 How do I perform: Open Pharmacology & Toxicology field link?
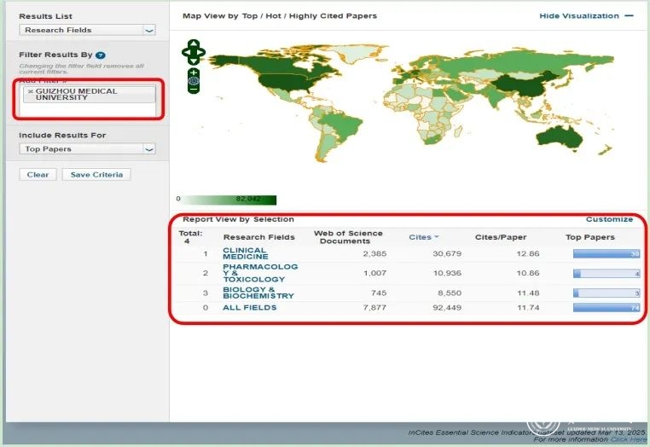pos(260,273)
